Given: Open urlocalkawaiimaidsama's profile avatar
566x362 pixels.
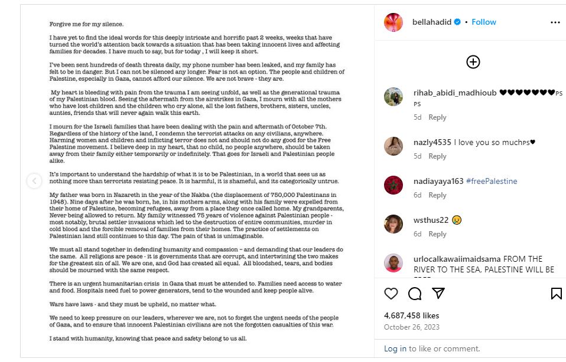Looking at the screenshot, I should tap(393, 263).
